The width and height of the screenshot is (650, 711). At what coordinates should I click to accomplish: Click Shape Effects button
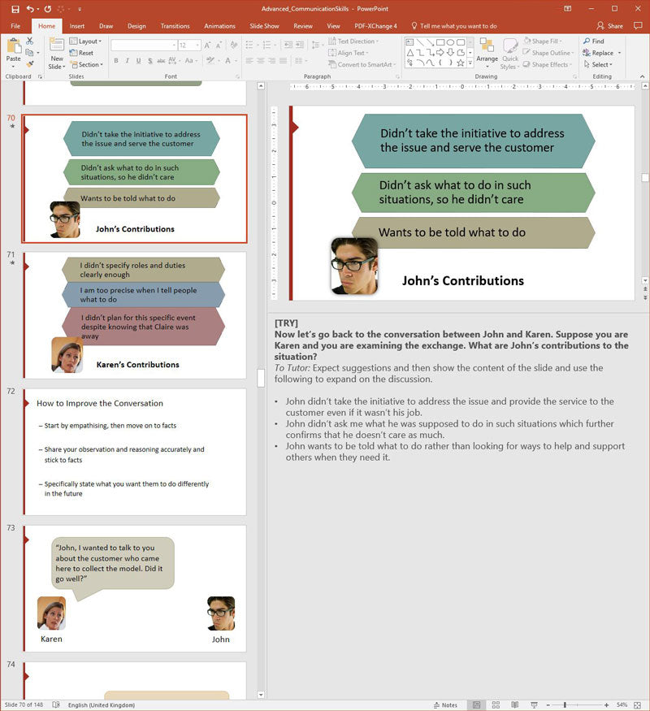click(x=547, y=65)
